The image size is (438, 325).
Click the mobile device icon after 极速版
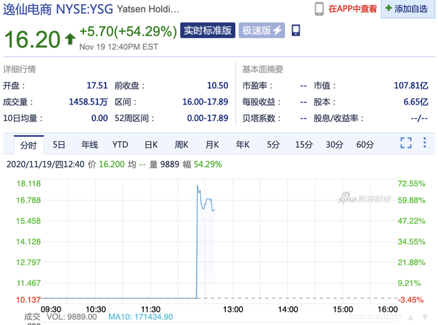point(295,30)
